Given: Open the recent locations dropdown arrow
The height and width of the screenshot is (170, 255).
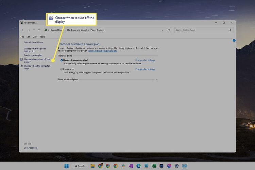Looking at the screenshot, I should pyautogui.click(x=34, y=30).
